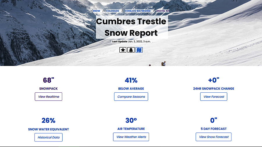Click the Last Update timestamp text
Screen dimensions: 262x147
131,42
